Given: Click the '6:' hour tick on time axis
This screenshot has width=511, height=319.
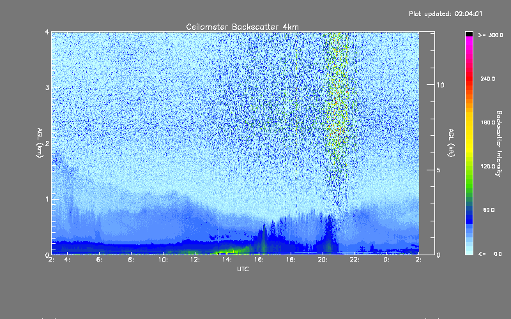Looking at the screenshot, I should pyautogui.click(x=99, y=260).
